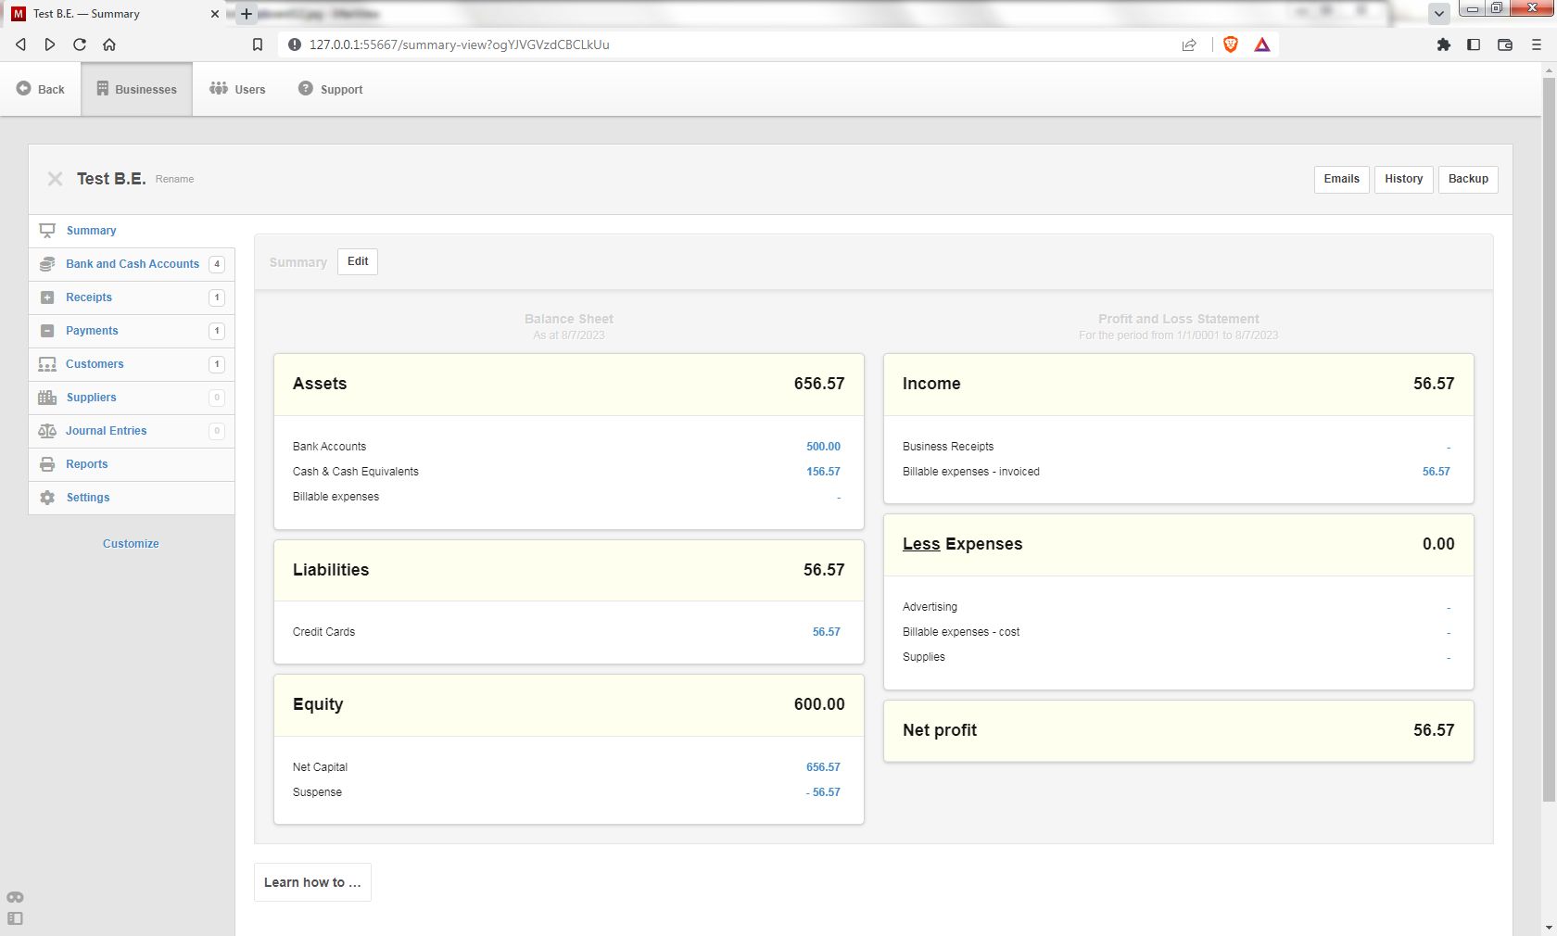The width and height of the screenshot is (1557, 936).
Task: Open Journal Entries scales icon
Action: pos(47,431)
